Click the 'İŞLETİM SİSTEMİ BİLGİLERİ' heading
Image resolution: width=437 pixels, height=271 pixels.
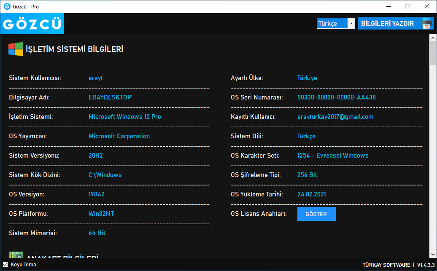tap(74, 49)
